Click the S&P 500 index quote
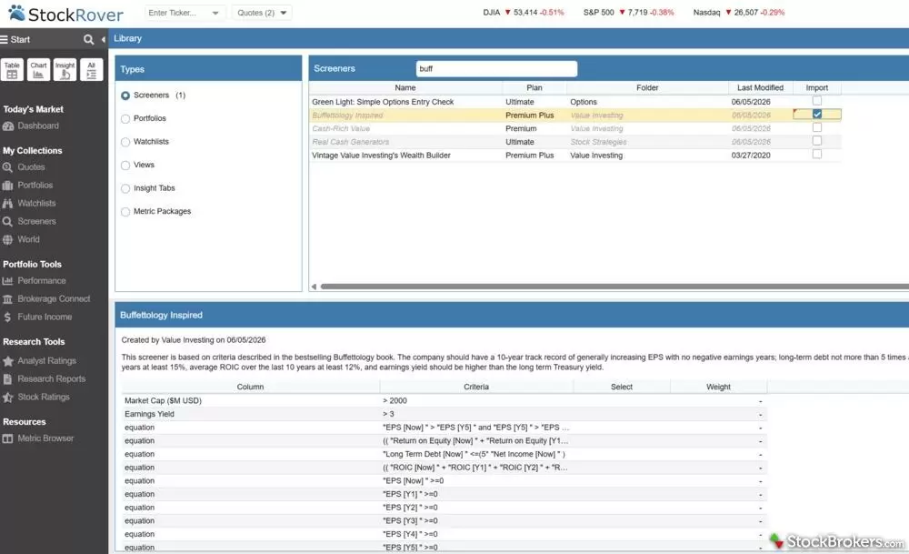909x554 pixels. point(628,12)
